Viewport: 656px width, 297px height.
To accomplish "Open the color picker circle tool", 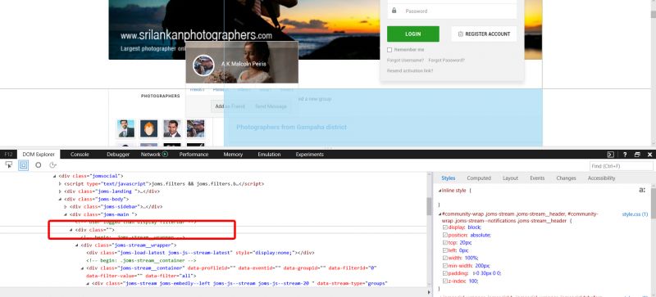I will point(38,165).
